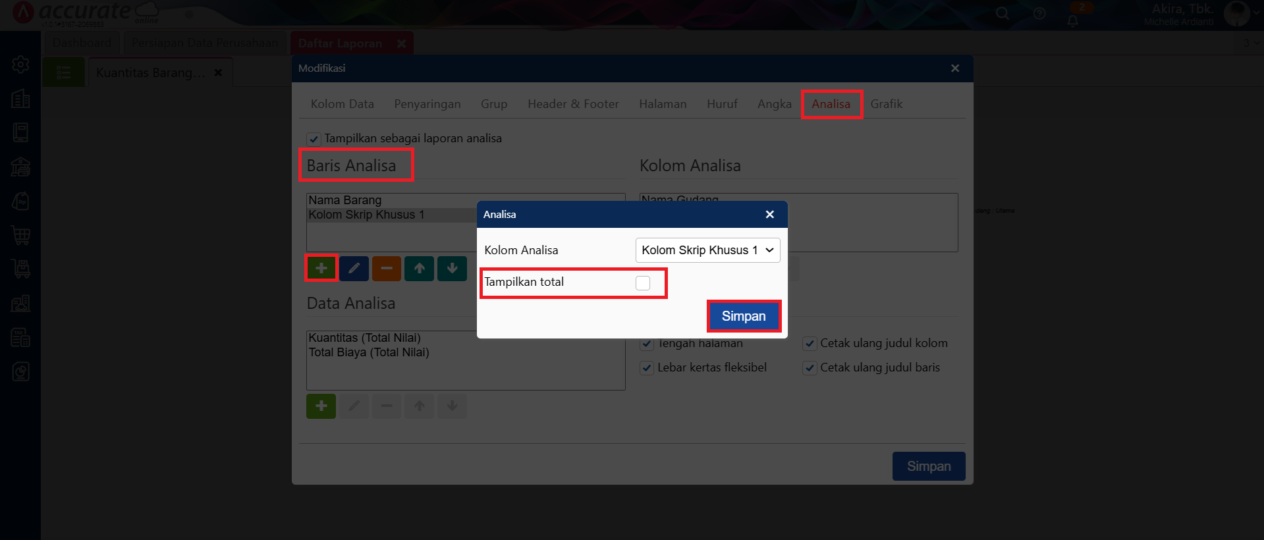Click the pencil edit icon under Baris Analisa
This screenshot has width=1264, height=540.
354,268
